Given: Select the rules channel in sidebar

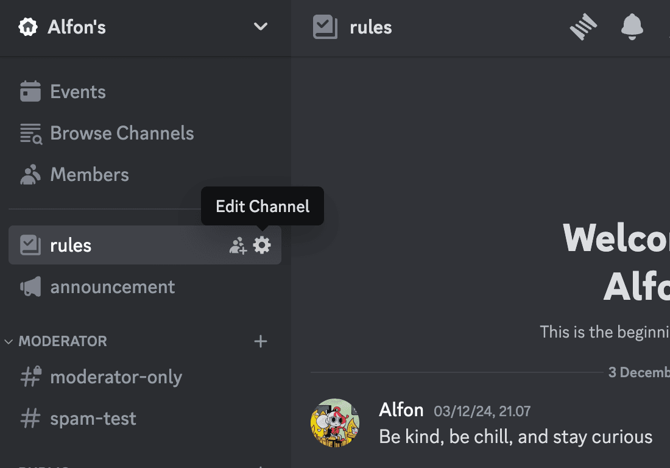Looking at the screenshot, I should (x=71, y=246).
